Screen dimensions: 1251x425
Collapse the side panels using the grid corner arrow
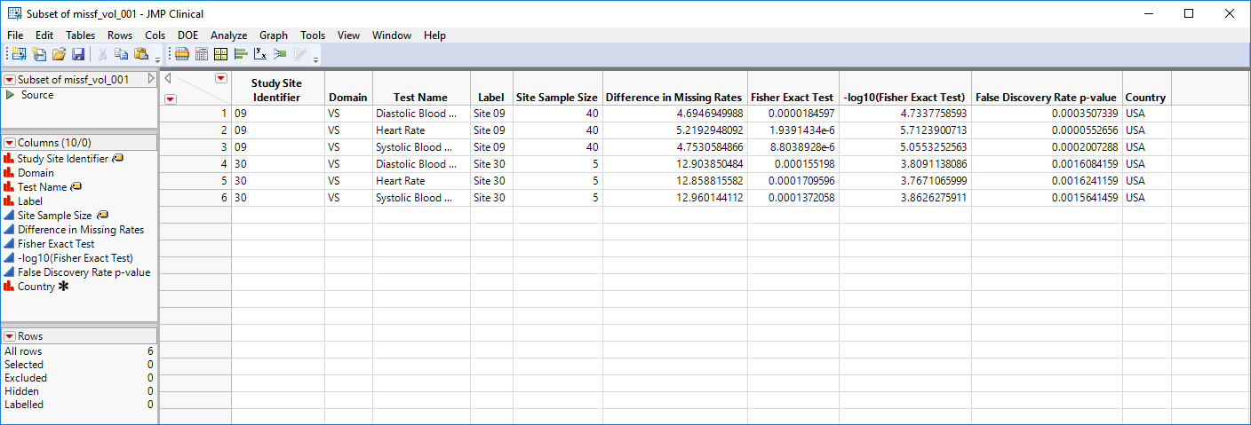click(x=168, y=78)
